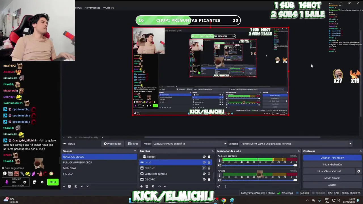This screenshot has width=363, height=204.
Task: Click Detener Transmisión button
Action: (x=332, y=158)
